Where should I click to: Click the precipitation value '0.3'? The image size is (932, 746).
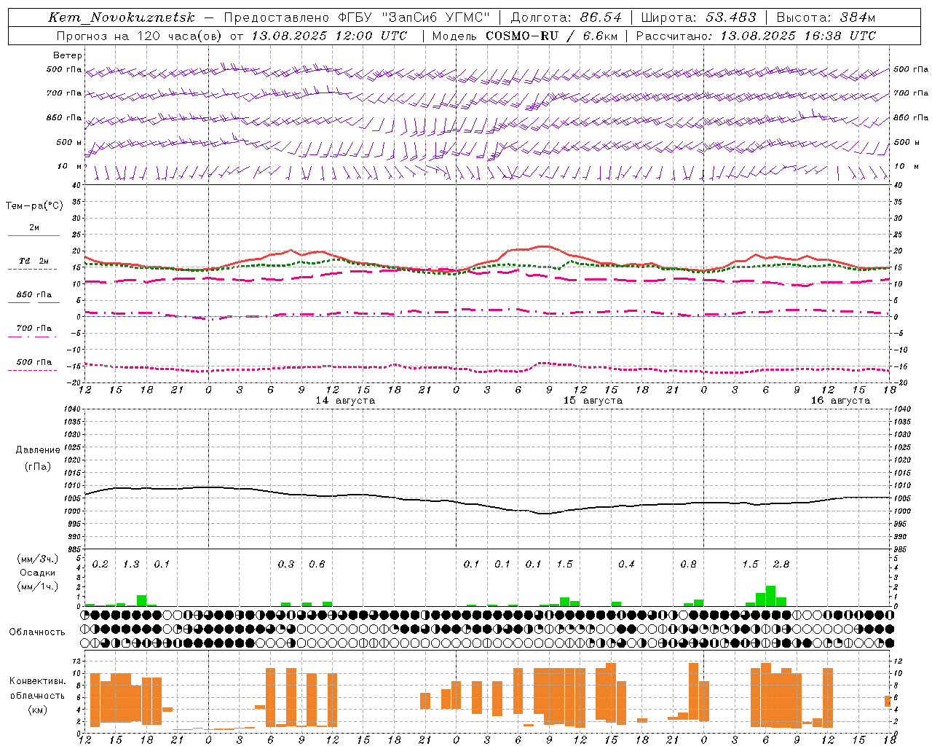click(x=286, y=565)
